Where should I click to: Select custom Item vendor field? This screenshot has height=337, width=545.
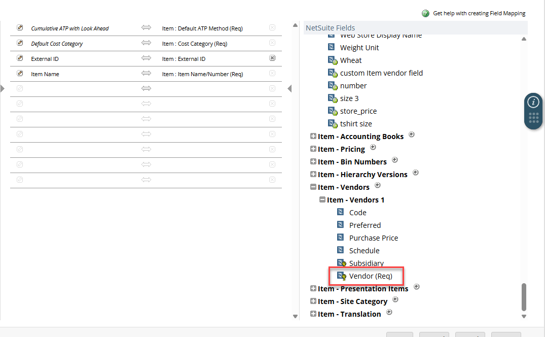tap(381, 73)
